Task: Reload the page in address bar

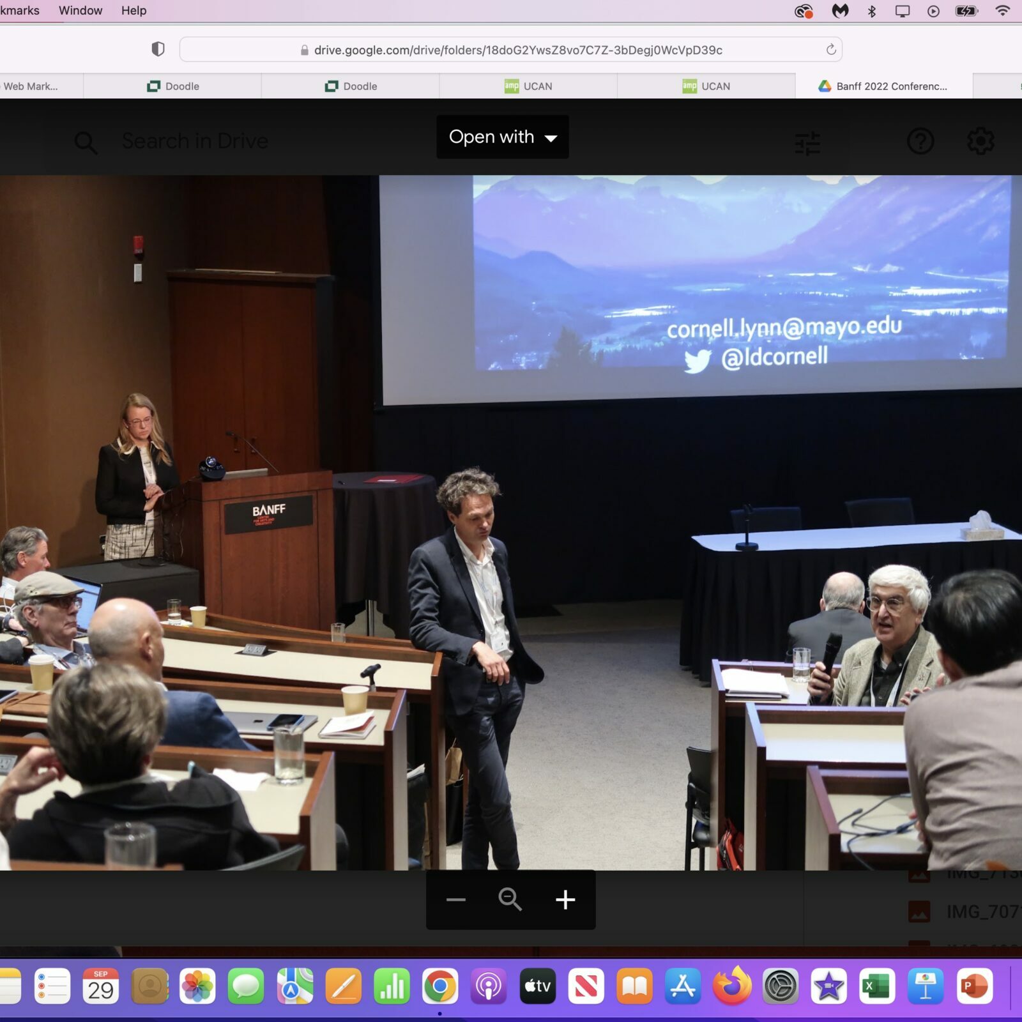Action: pos(830,50)
